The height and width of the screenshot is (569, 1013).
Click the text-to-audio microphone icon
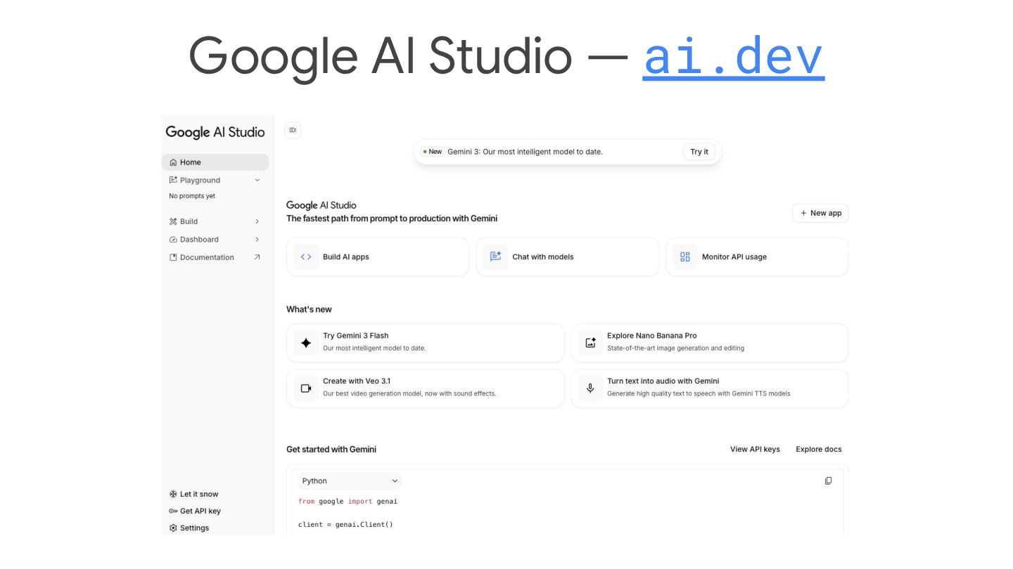(x=590, y=388)
